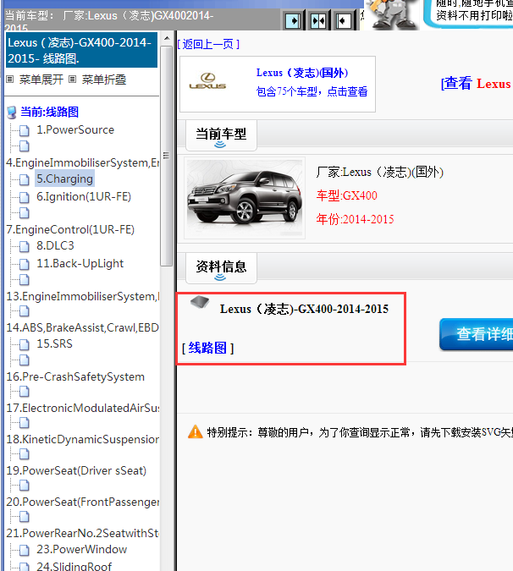Open 20.PowerSeat(FrontPassenger) entry
Screen dimensions: 513x571
tap(83, 502)
